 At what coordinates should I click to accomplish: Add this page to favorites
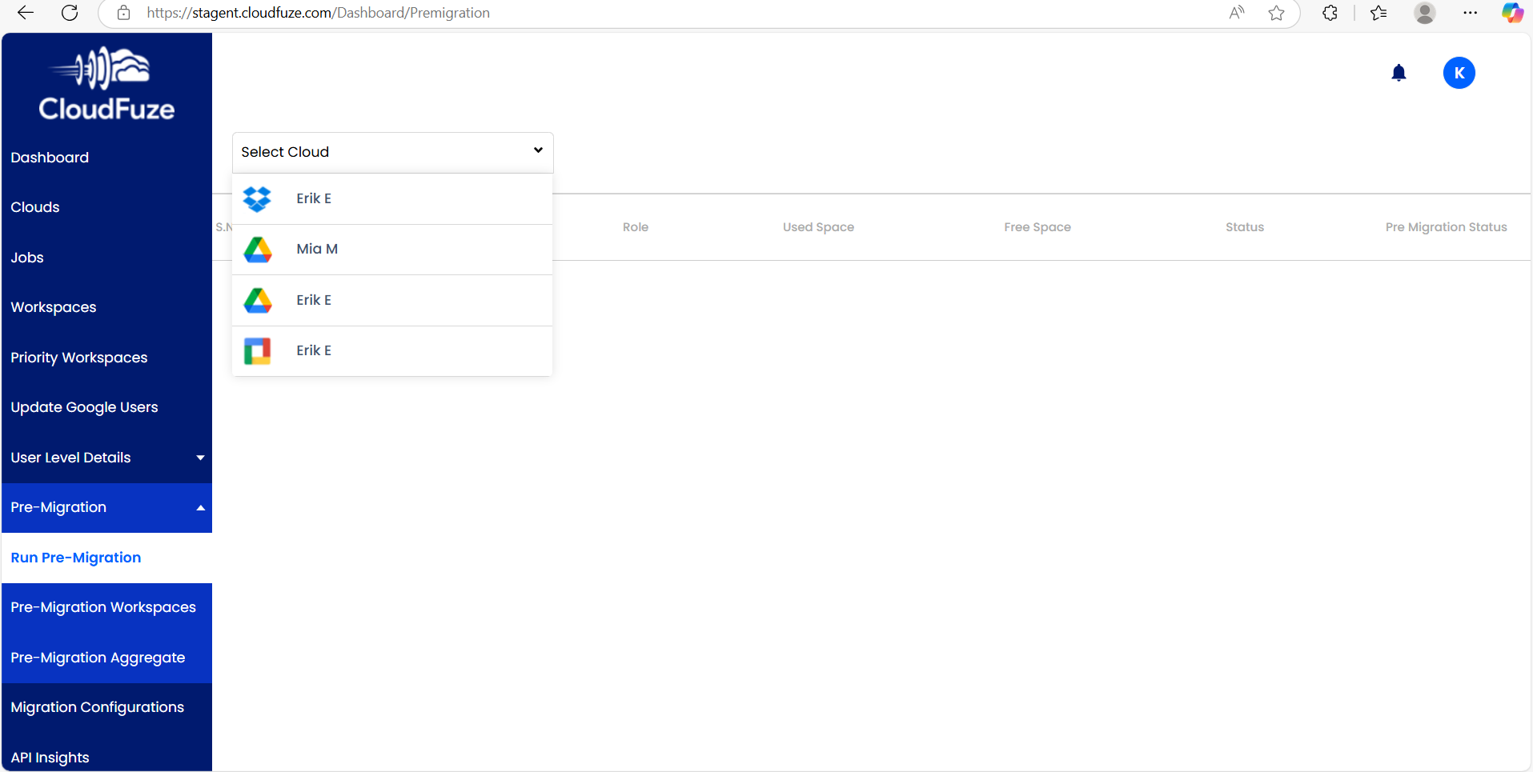pos(1276,13)
